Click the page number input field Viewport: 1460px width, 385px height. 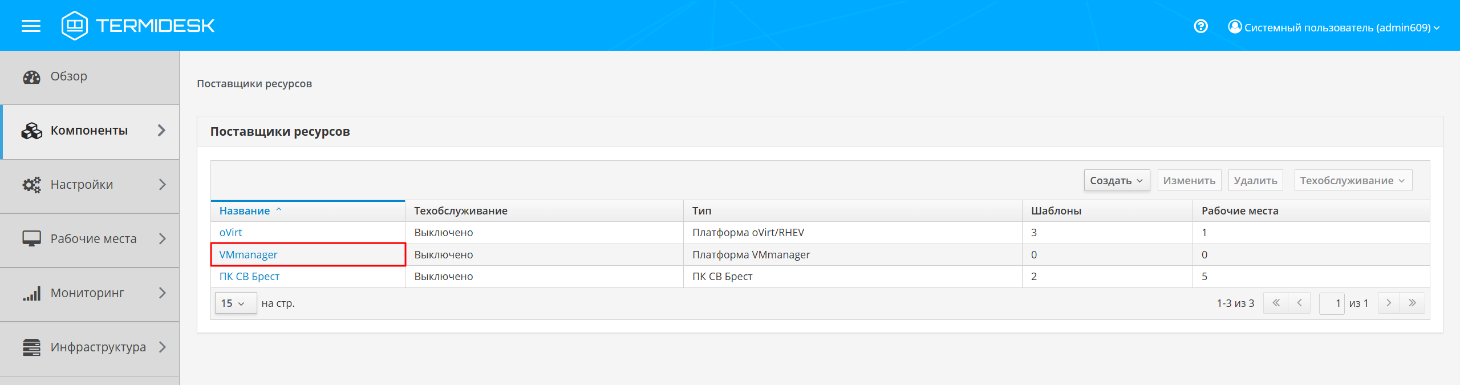click(x=1331, y=303)
